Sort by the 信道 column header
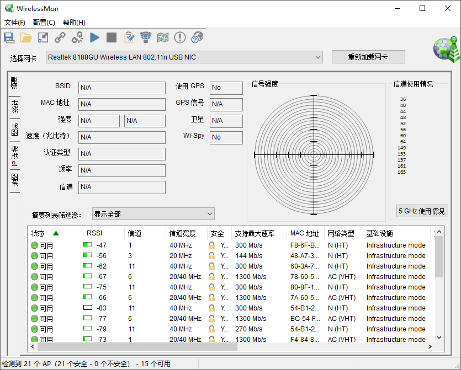The height and width of the screenshot is (370, 461). click(145, 233)
